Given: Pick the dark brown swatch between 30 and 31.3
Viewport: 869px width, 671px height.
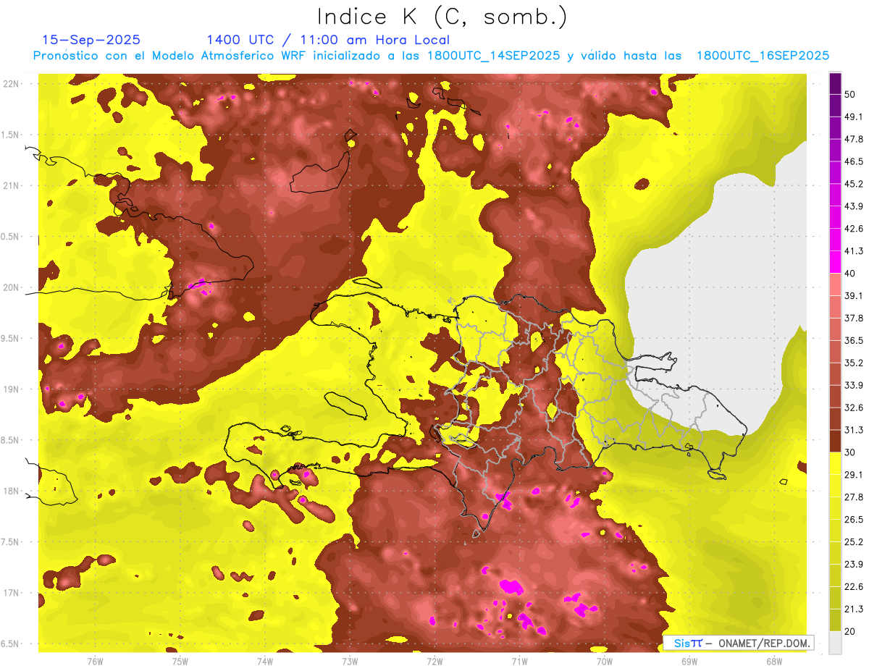Looking at the screenshot, I should pos(835,441).
